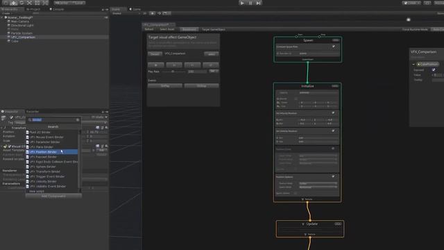Collapse the Scene_Testing root in Hierarchy
This screenshot has width=444, height=250.
click(x=2, y=17)
